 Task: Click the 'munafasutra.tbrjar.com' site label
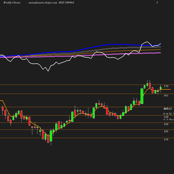pyautogui.click(x=43, y=2)
